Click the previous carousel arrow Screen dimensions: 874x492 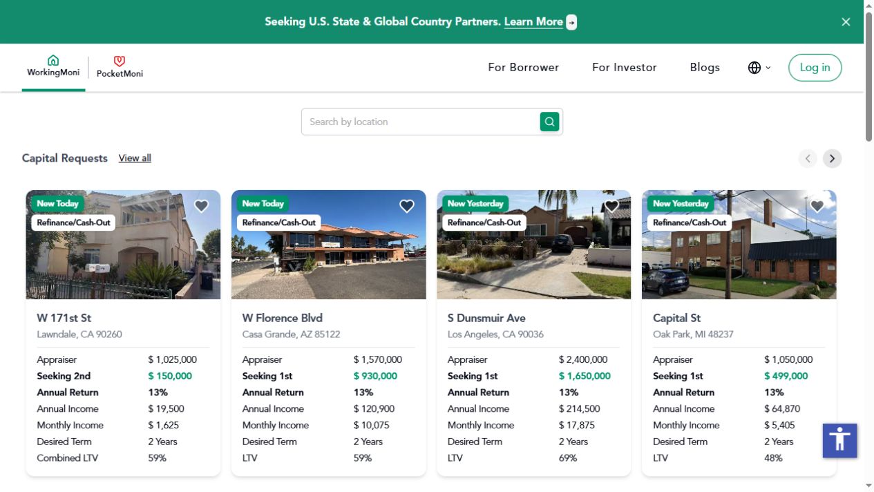tap(808, 159)
